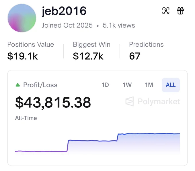Open the gradient profile avatar
This screenshot has width=195, height=171.
[22, 18]
